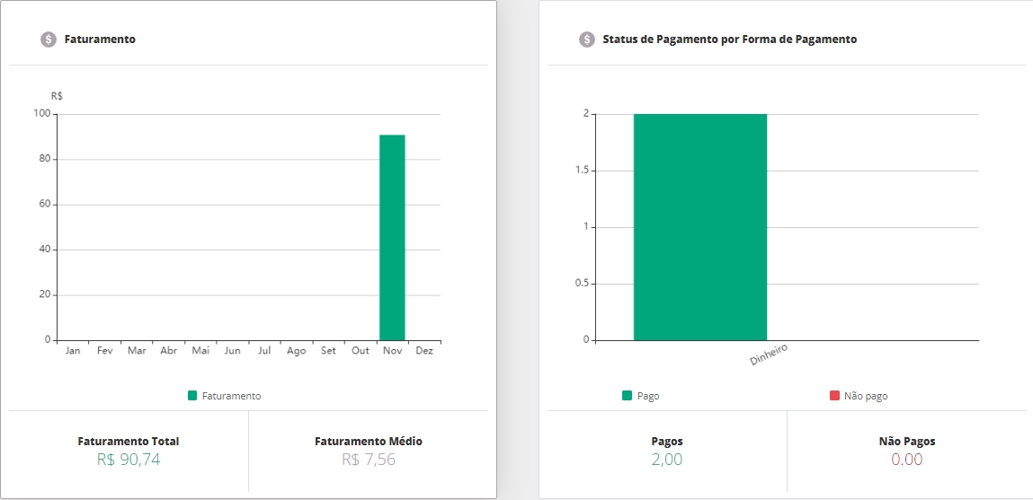
Task: Select the November bar in Faturamento chart
Action: click(392, 237)
